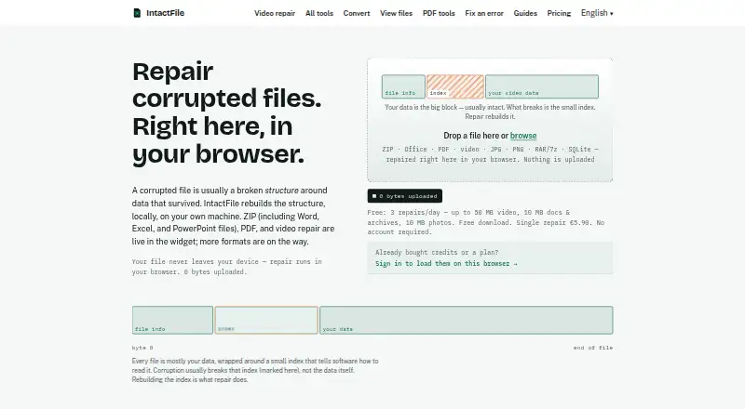Click the supported formats list 'ZIP · Office · PDF'
The image size is (745, 409).
(490, 154)
